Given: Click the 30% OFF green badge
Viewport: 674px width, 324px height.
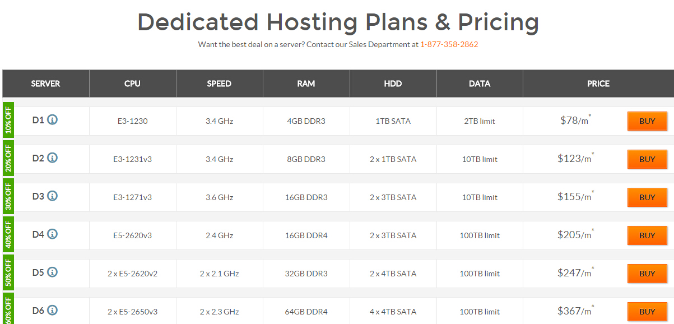Looking at the screenshot, I should pyautogui.click(x=8, y=196).
